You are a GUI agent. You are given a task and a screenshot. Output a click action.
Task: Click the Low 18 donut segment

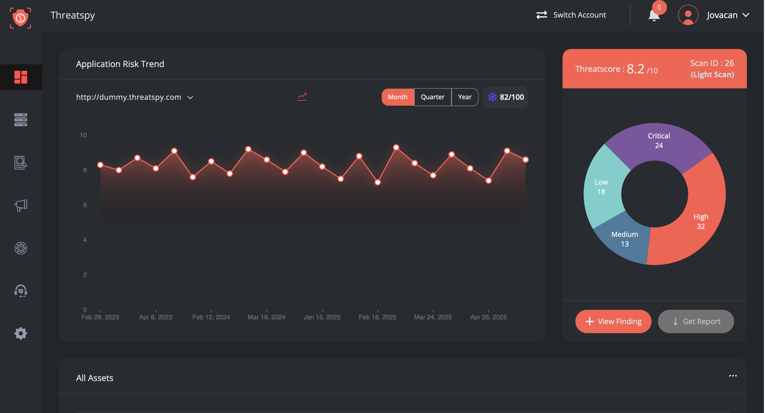(601, 187)
